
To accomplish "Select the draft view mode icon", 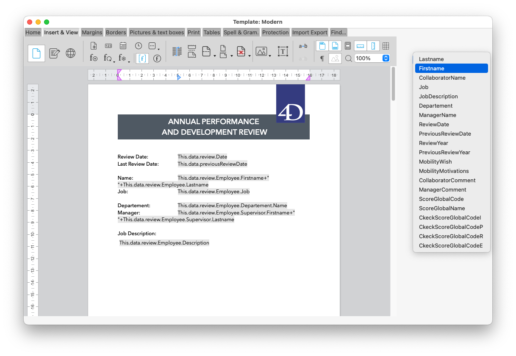I will (x=54, y=53).
